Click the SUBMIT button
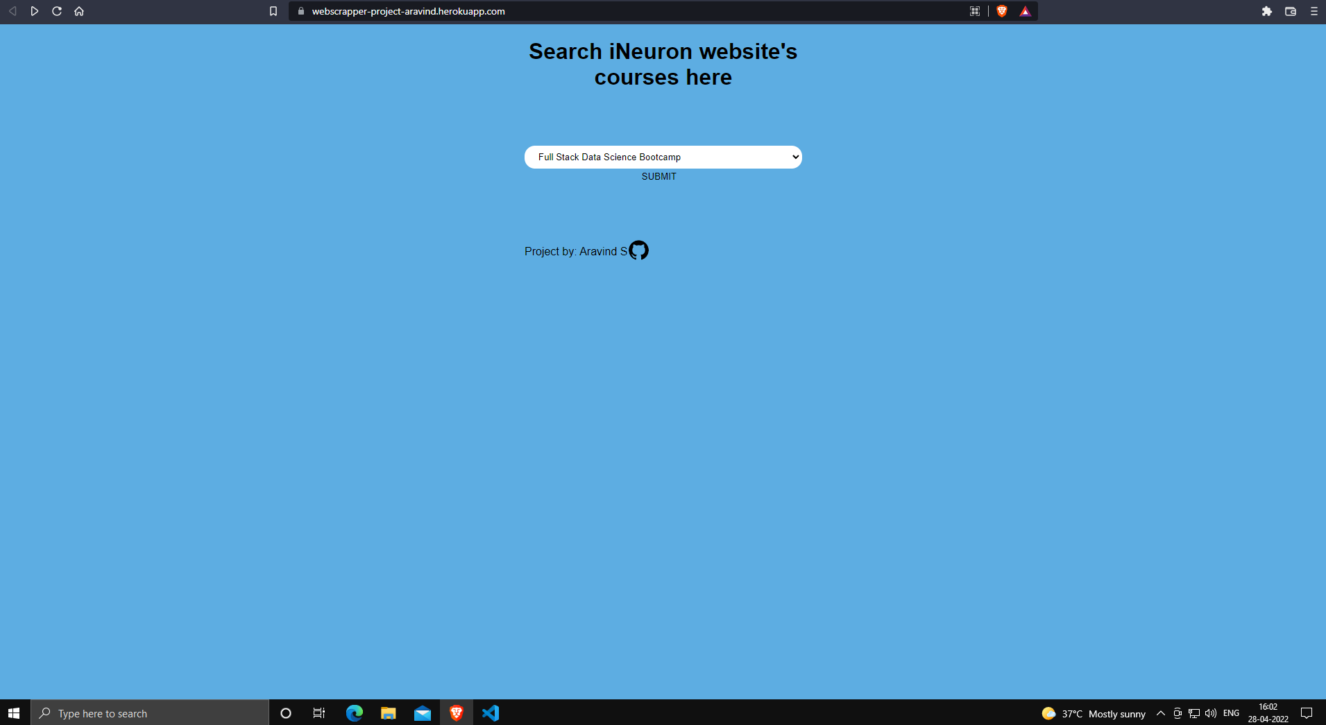 [659, 177]
